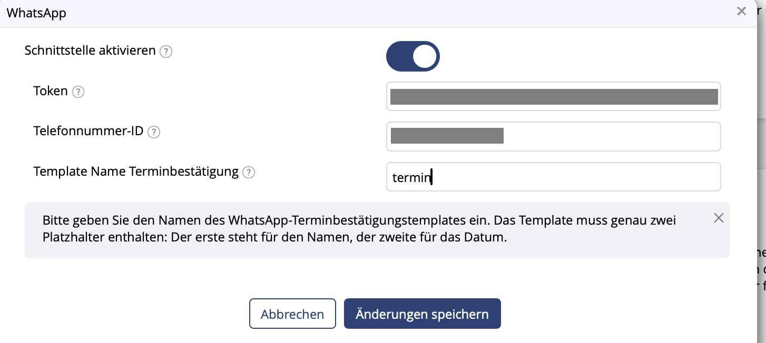The image size is (766, 343).
Task: Click the Token label text
Action: [51, 91]
